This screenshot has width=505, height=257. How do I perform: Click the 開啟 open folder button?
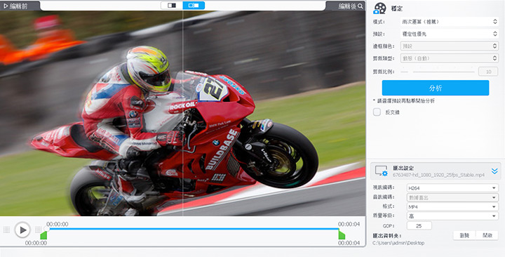pyautogui.click(x=487, y=235)
